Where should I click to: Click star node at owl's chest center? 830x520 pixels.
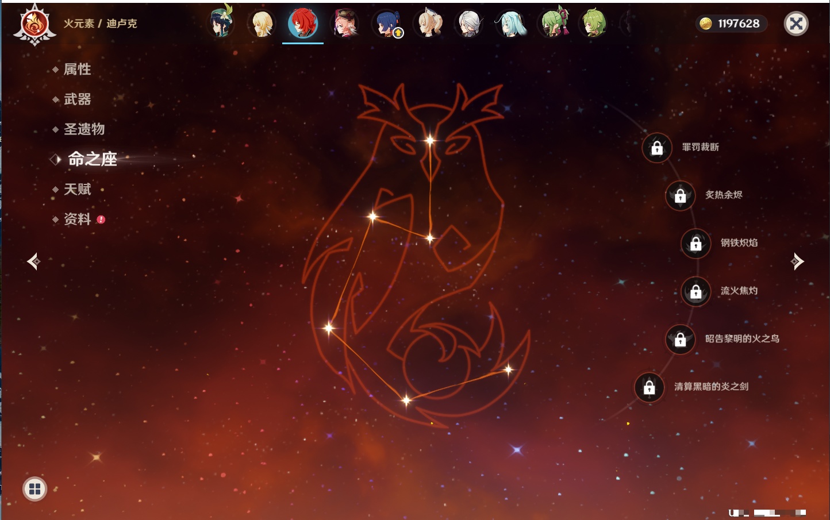[x=430, y=238]
